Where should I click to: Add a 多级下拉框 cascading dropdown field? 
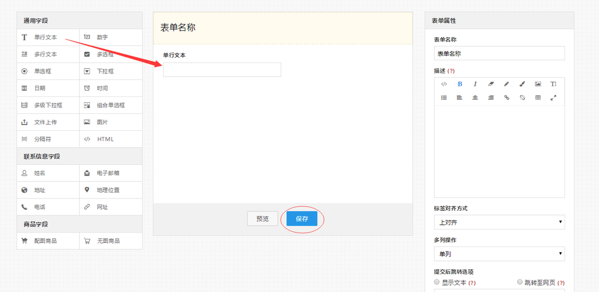click(x=48, y=105)
